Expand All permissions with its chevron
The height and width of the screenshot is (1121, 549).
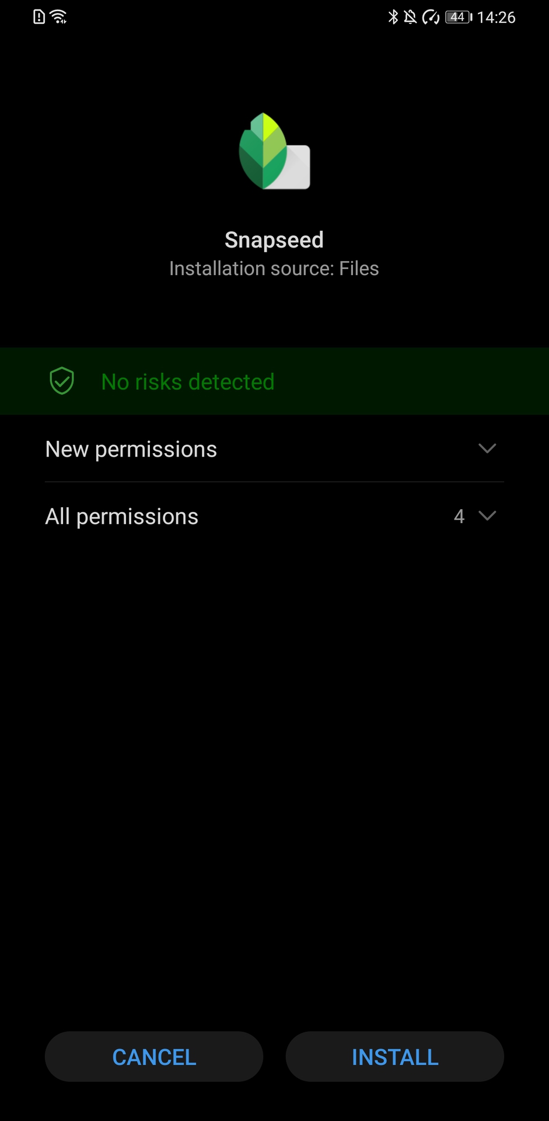[487, 516]
